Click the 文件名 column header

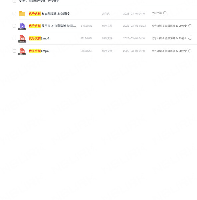(x=23, y=1)
